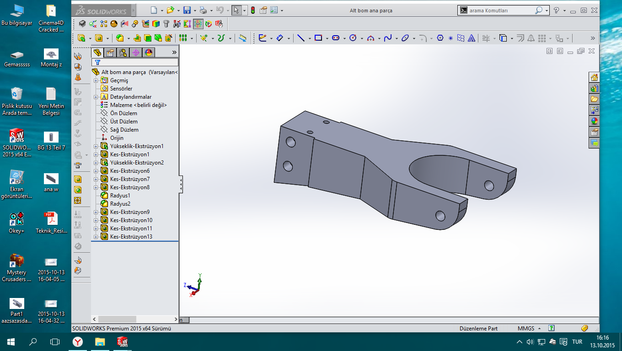Select the Ellipse sketch tool
Screen dimensions: 622x351
405,38
